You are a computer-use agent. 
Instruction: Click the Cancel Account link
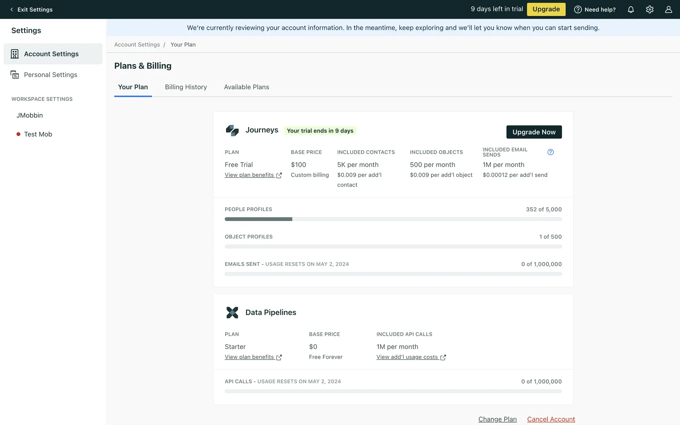coord(551,419)
